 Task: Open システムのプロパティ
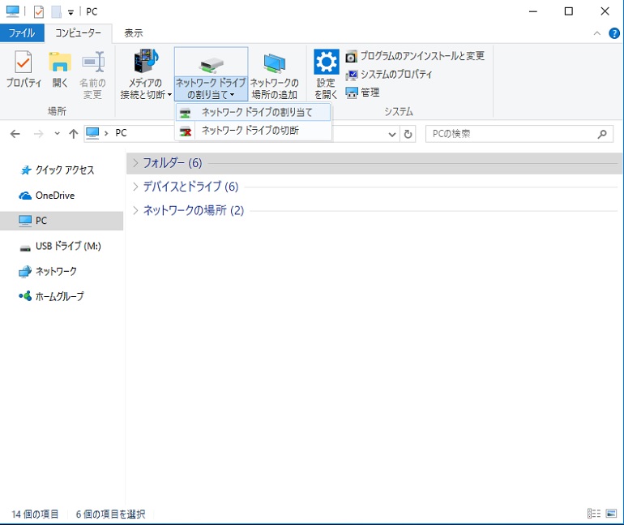389,75
